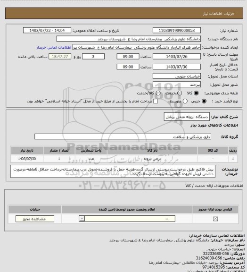This screenshot has width=247, height=272.
Task: Click the phone number 31624039-056
Action: pyautogui.click(x=209, y=258)
